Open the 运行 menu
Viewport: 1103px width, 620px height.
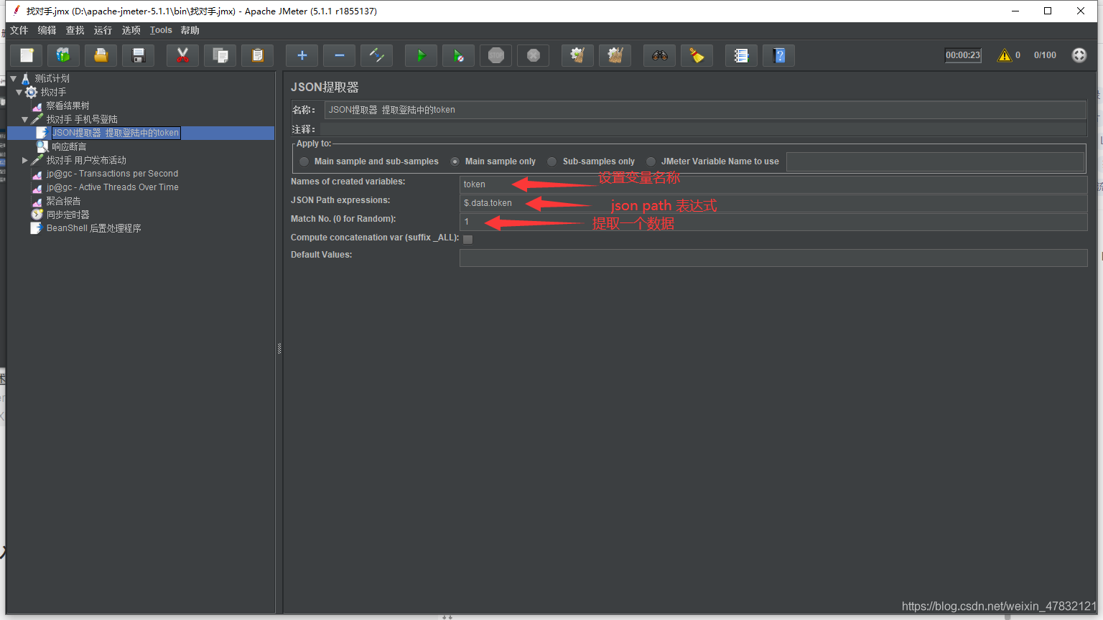[103, 30]
